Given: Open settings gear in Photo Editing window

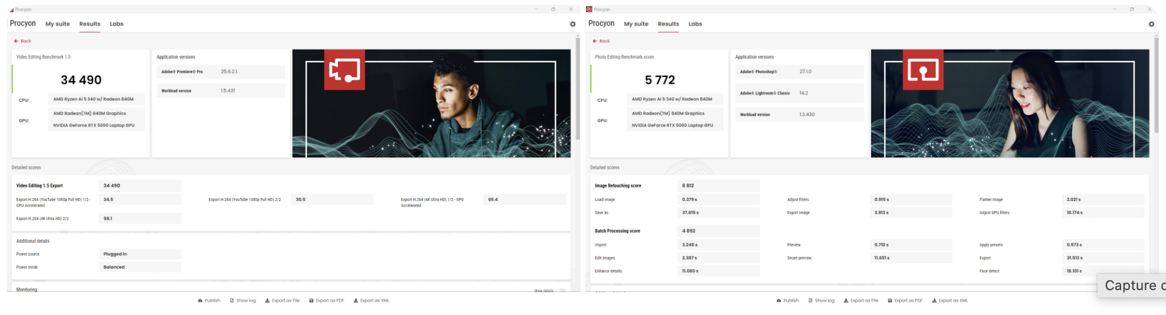Looking at the screenshot, I should pyautogui.click(x=1151, y=24).
